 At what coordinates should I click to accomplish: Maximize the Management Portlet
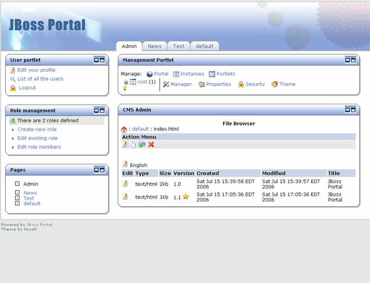point(353,60)
